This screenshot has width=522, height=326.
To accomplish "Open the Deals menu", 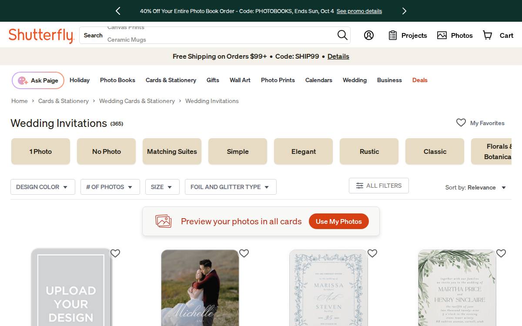I will click(420, 80).
